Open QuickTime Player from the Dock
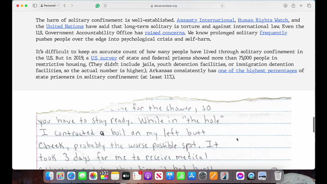Screen dimensions: 327x184 coord(251,176)
